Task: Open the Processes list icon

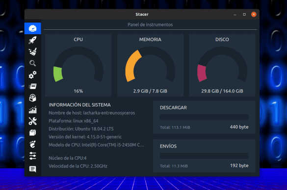Action: 32,86
